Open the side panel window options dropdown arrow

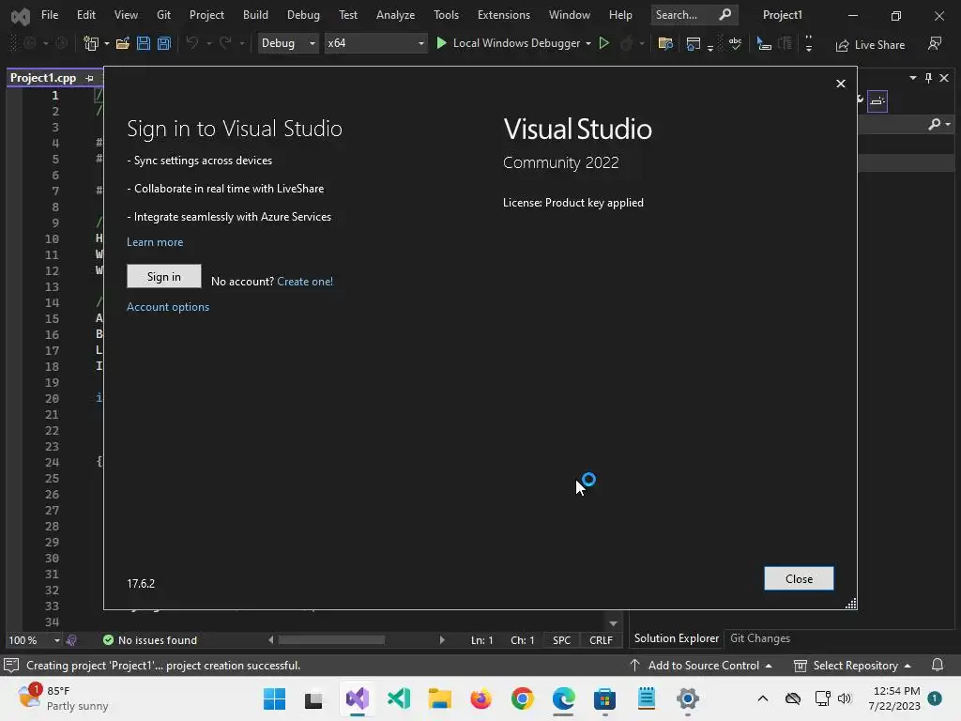coord(913,78)
